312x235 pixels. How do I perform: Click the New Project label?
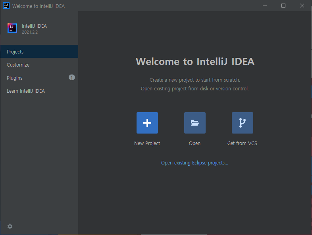[147, 143]
